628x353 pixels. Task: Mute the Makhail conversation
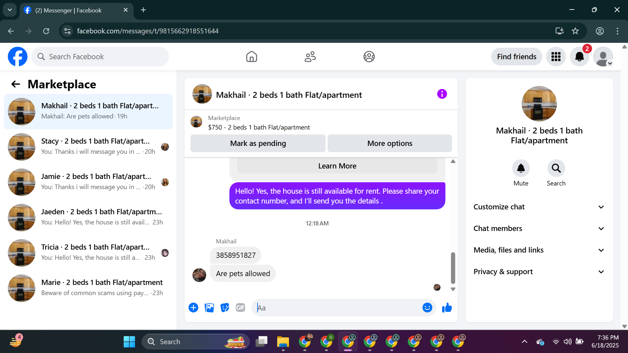pos(521,168)
